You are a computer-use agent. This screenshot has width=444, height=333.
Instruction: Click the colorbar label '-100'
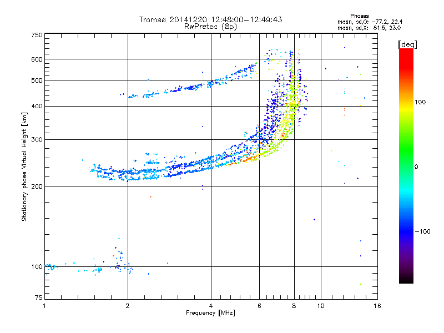(x=423, y=231)
